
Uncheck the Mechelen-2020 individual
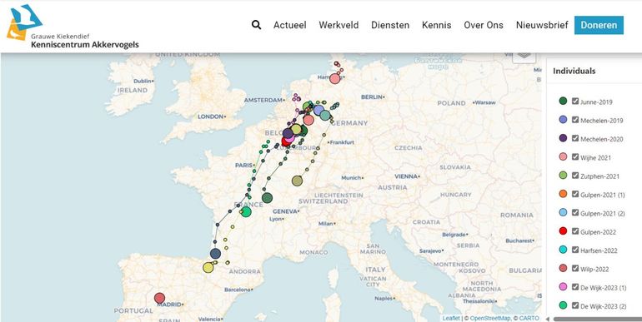point(575,138)
